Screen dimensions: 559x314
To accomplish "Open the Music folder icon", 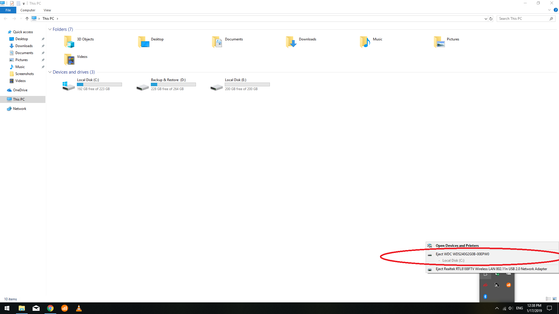I will (365, 42).
